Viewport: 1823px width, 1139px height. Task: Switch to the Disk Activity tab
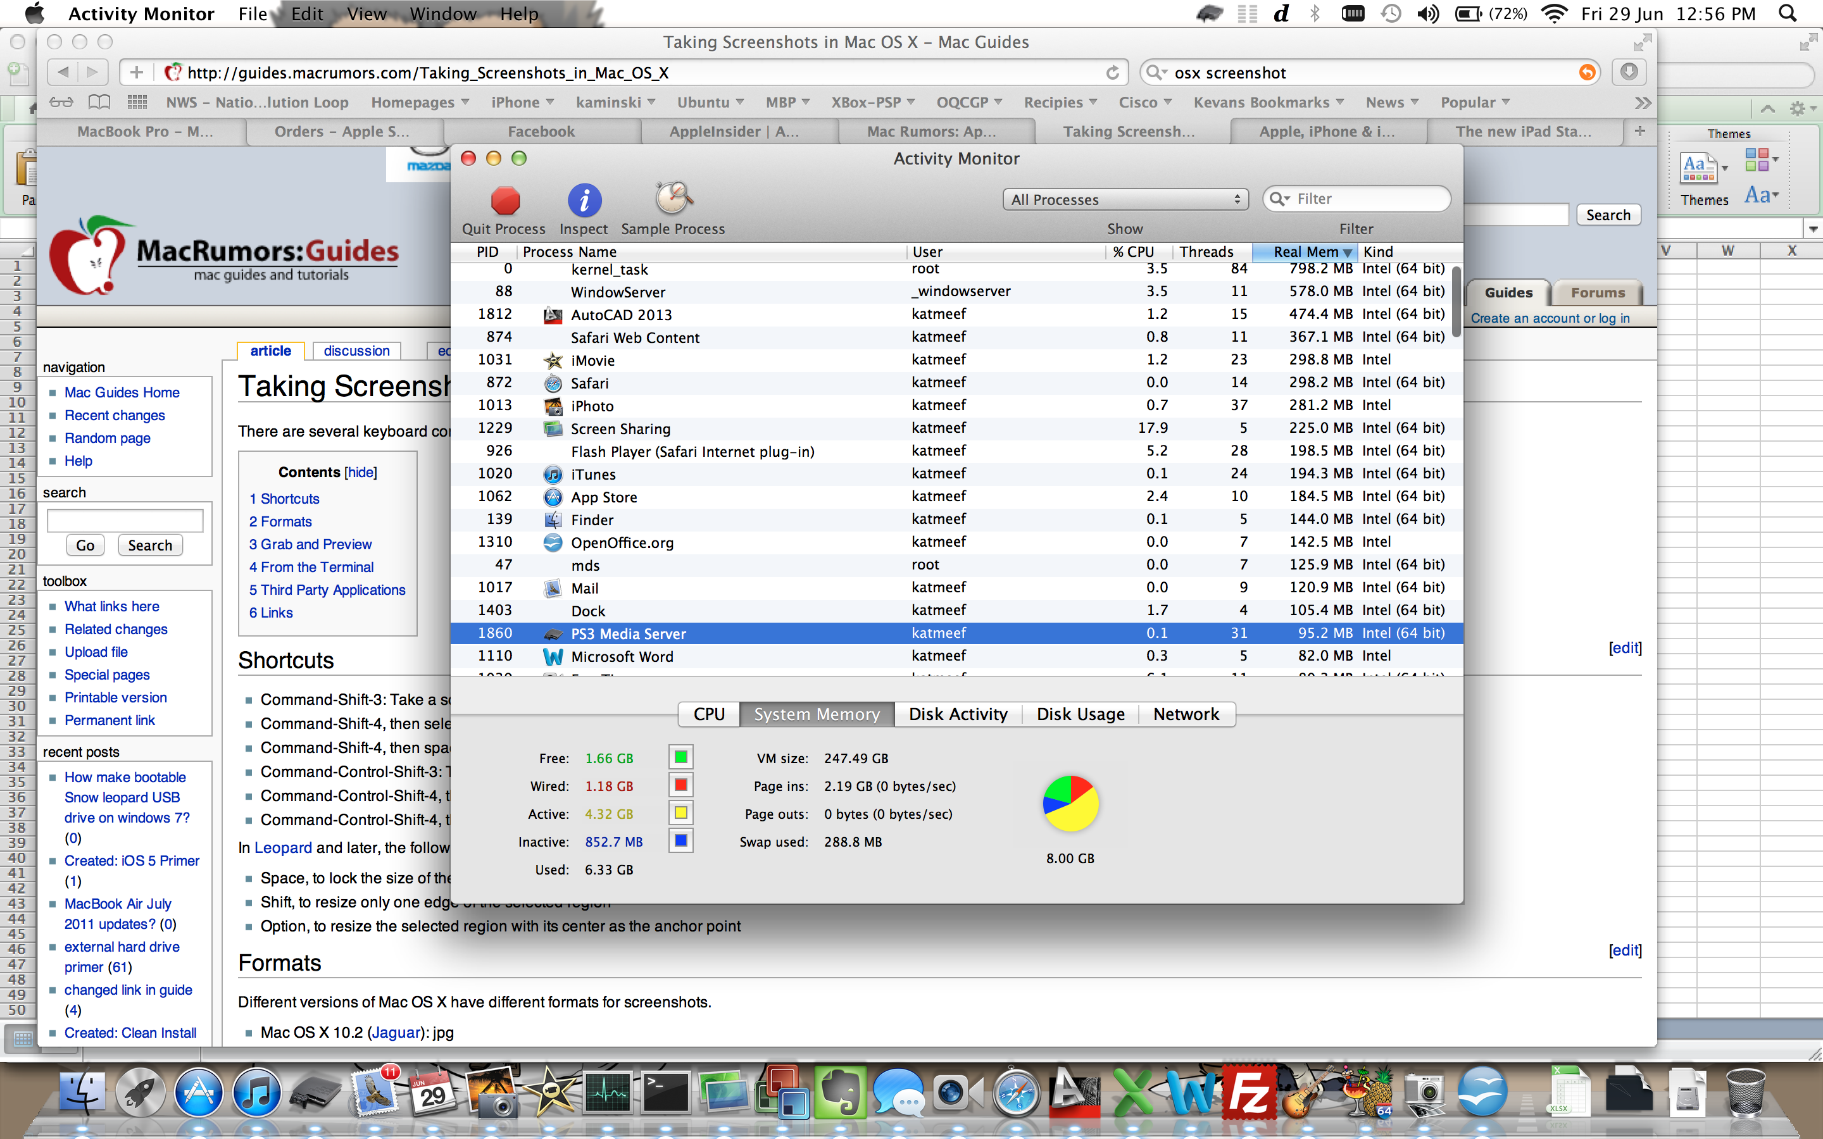958,714
